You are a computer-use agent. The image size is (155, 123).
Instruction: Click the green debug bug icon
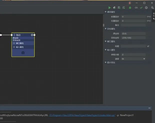(x=130, y=8)
